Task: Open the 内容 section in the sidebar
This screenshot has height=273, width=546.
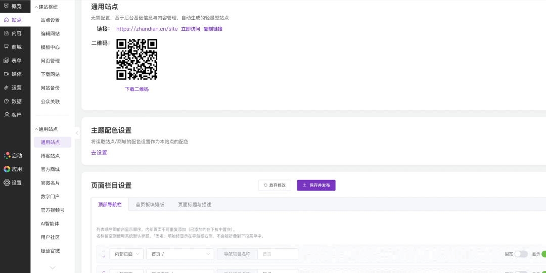Action: (x=13, y=33)
